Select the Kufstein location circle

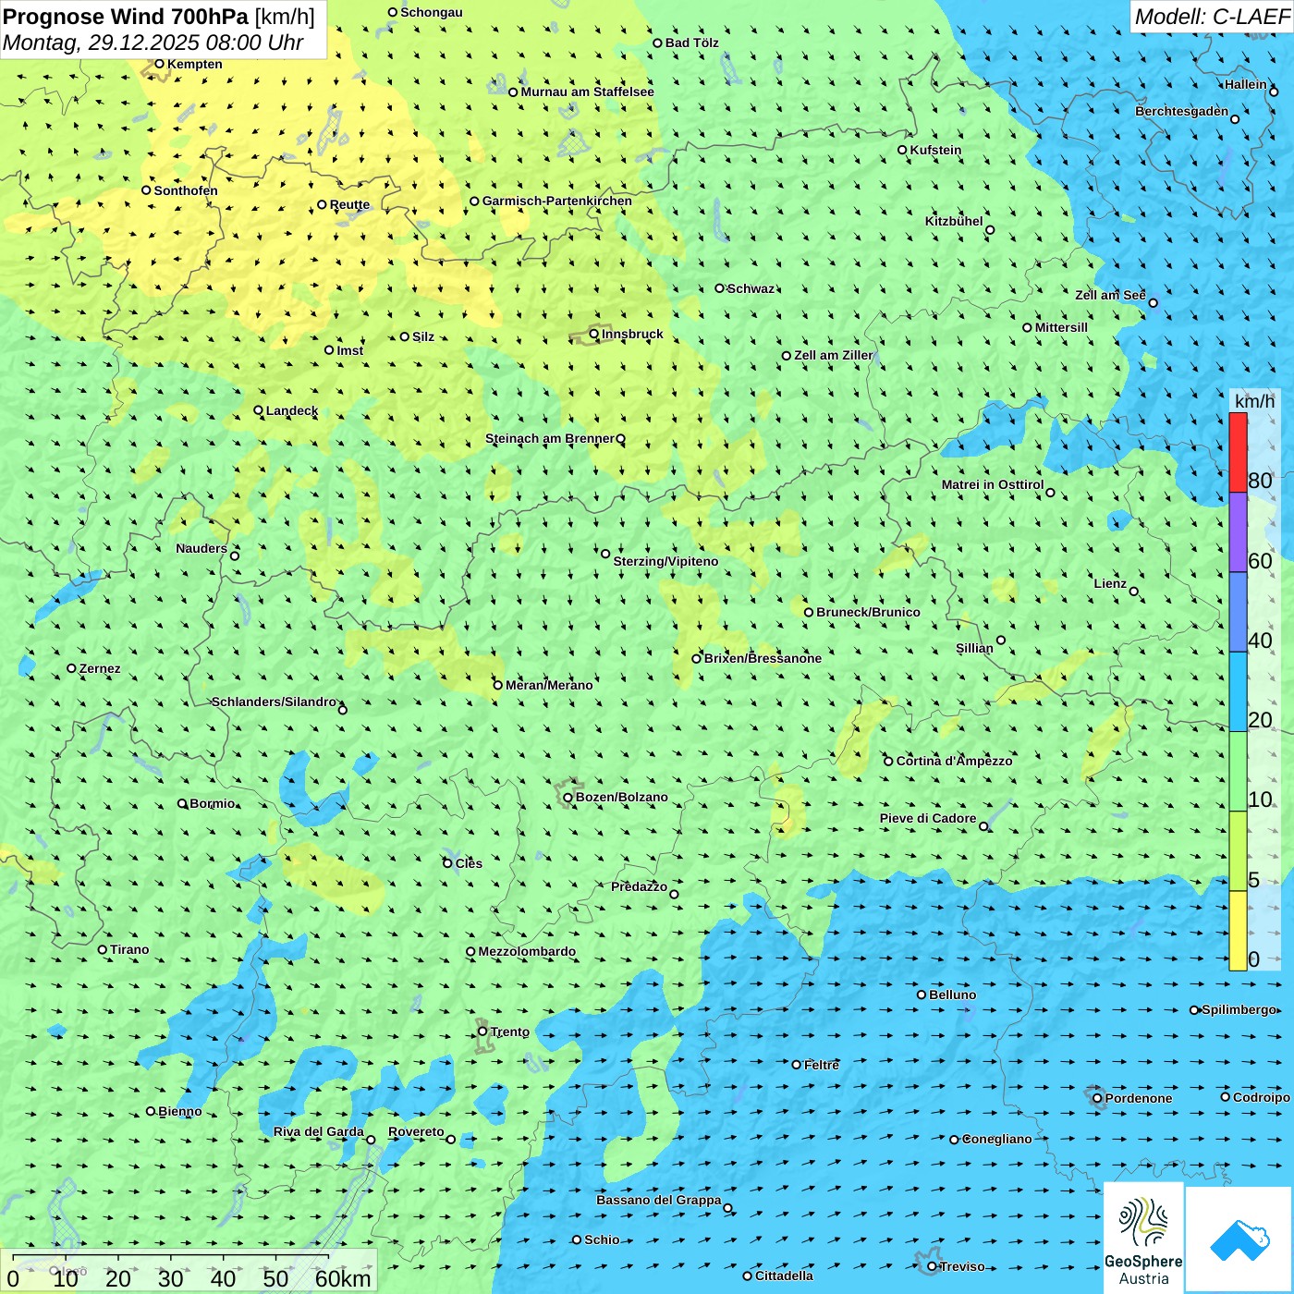[903, 150]
